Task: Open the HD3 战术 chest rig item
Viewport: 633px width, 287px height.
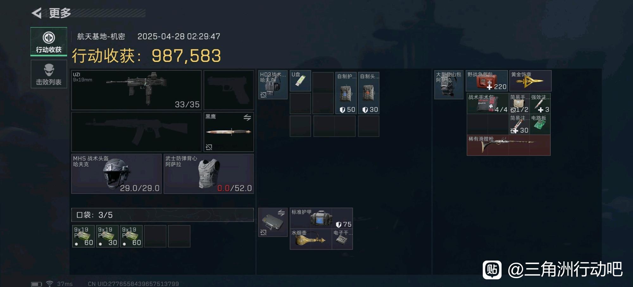Action: pyautogui.click(x=273, y=85)
